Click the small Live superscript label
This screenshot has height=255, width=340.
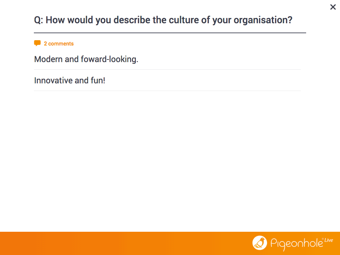pyautogui.click(x=328, y=240)
